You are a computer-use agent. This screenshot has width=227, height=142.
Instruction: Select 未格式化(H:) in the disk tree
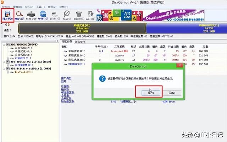click(x=23, y=55)
